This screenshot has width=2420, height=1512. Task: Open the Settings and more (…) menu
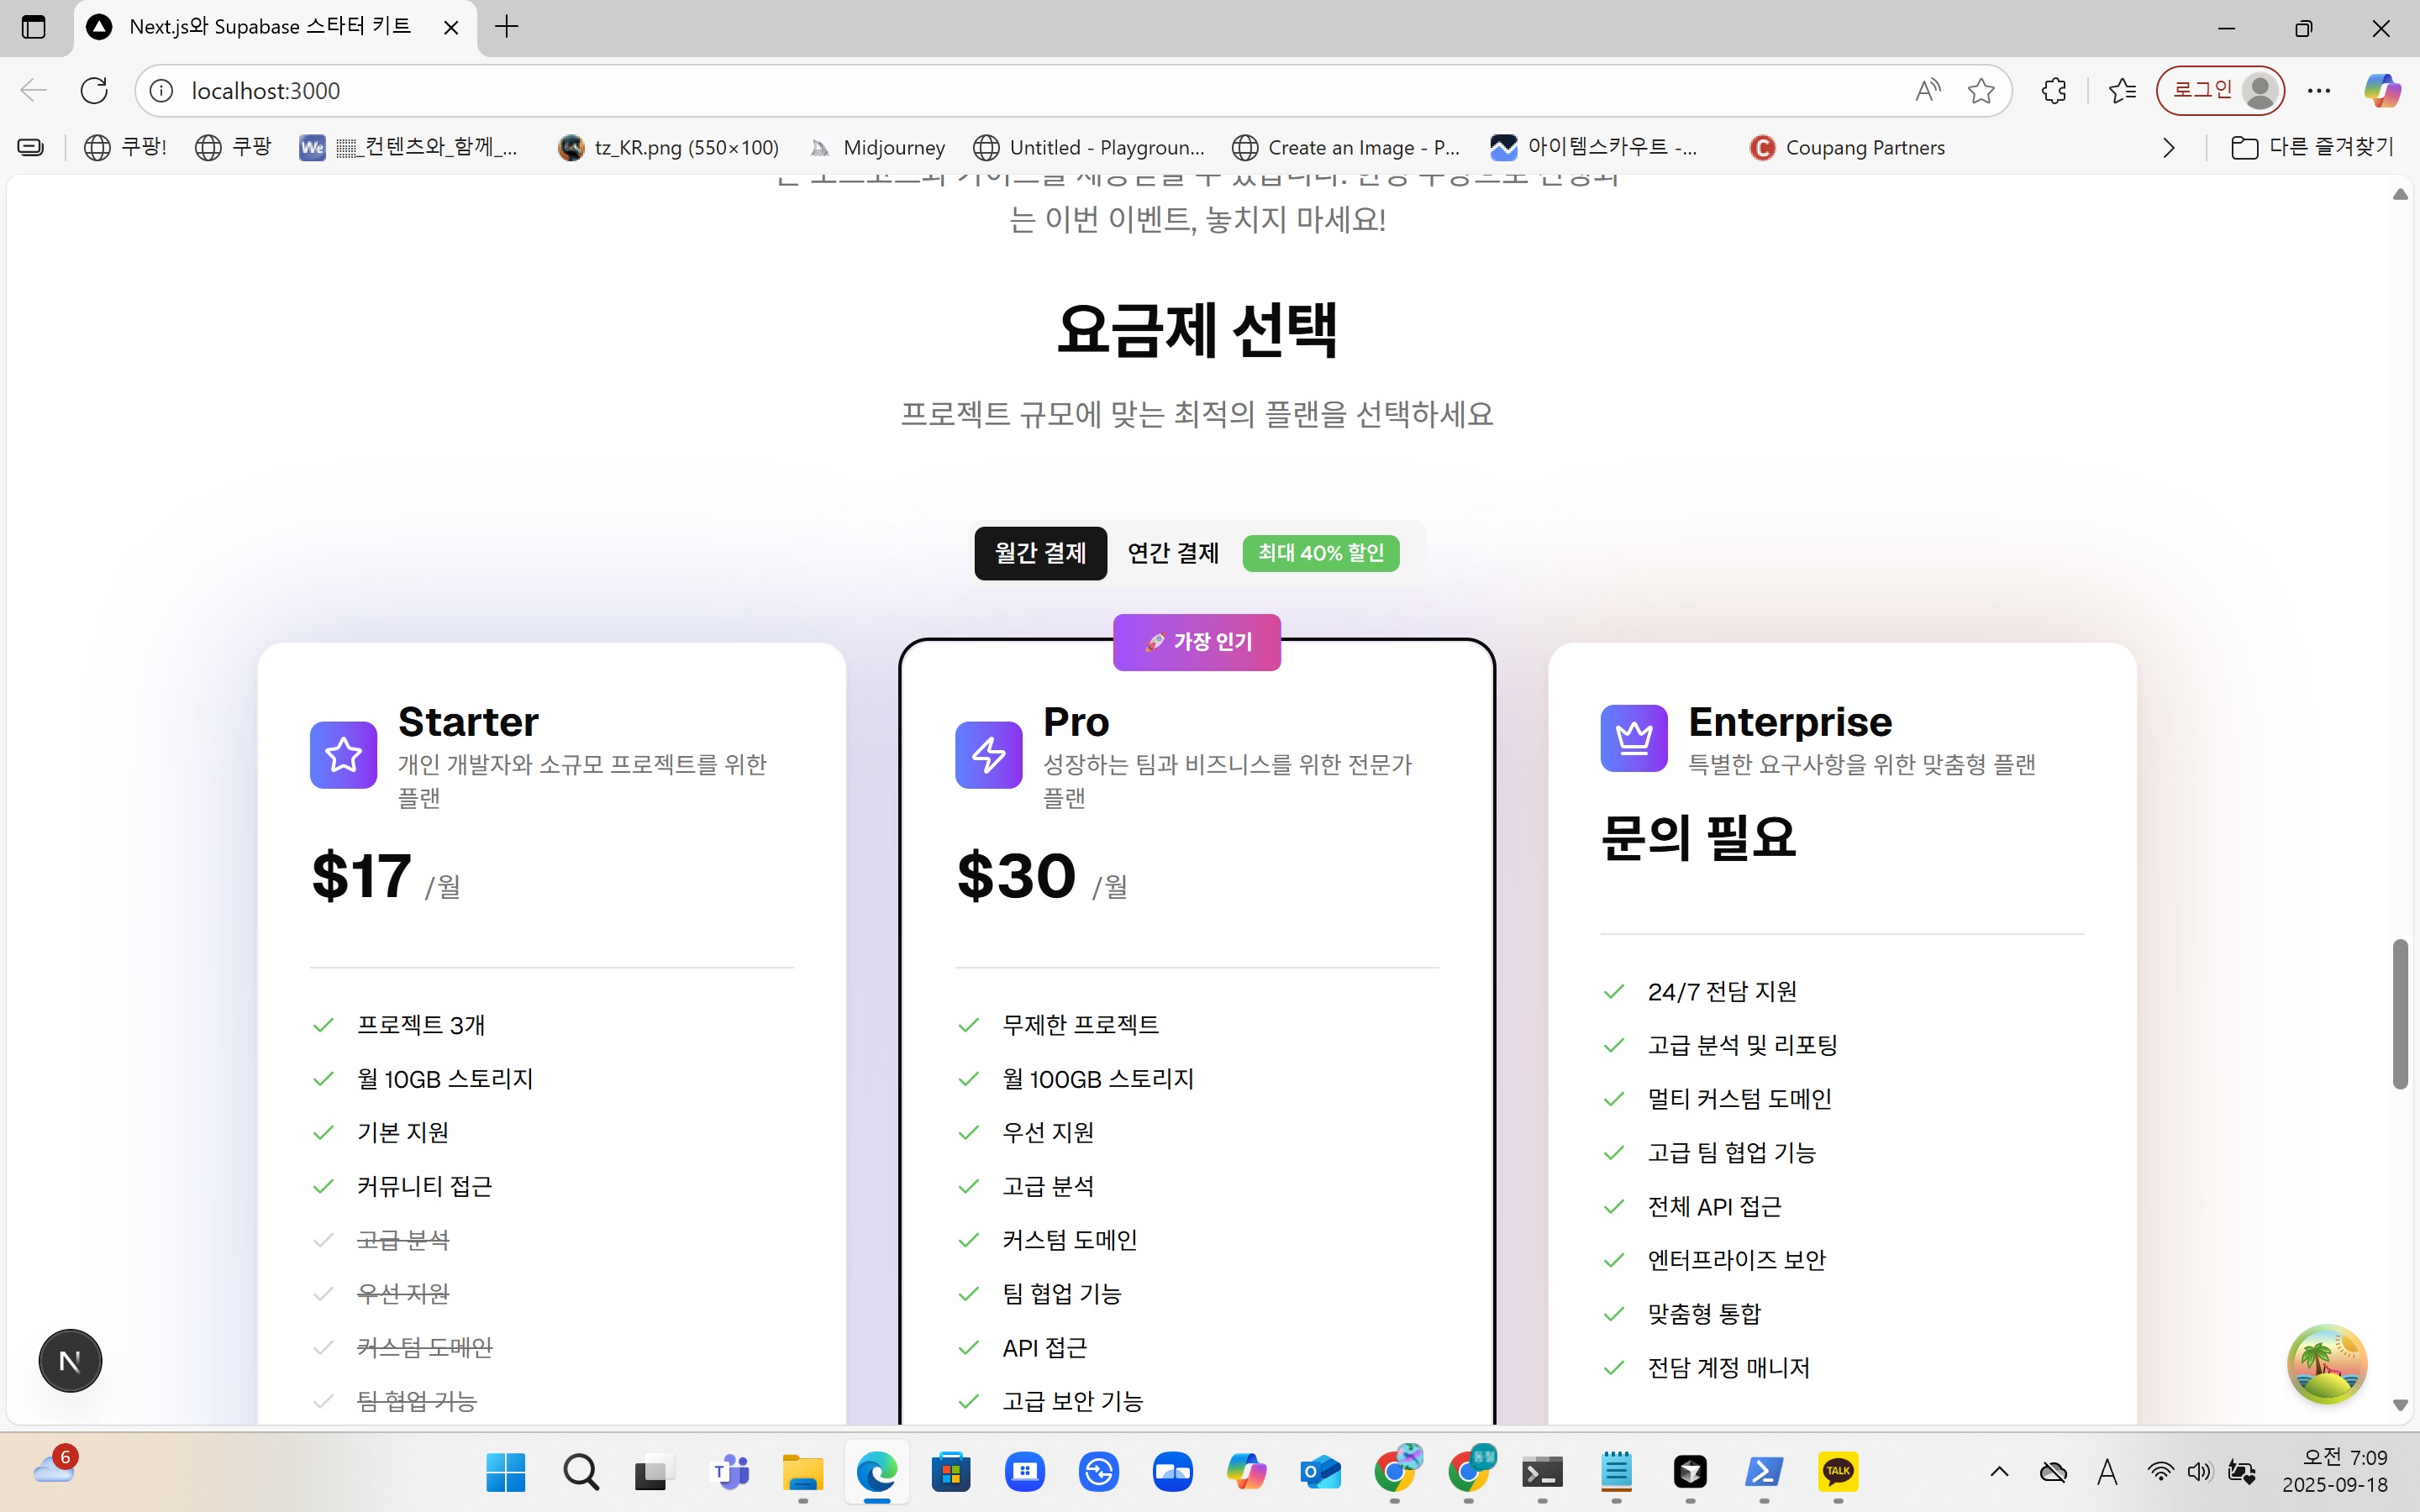tap(2319, 90)
